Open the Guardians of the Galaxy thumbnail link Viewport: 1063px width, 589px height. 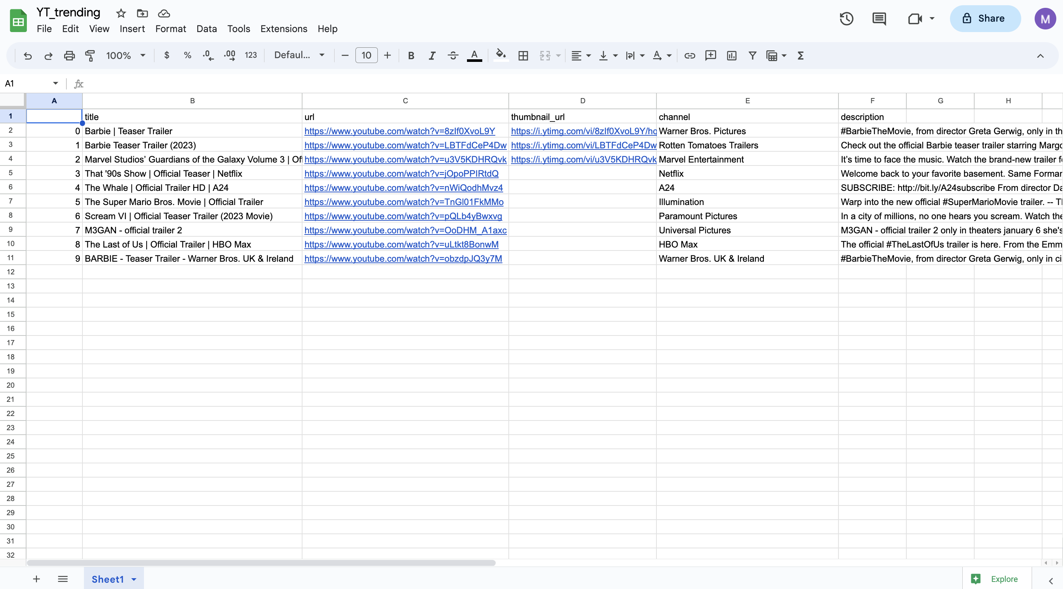click(583, 159)
